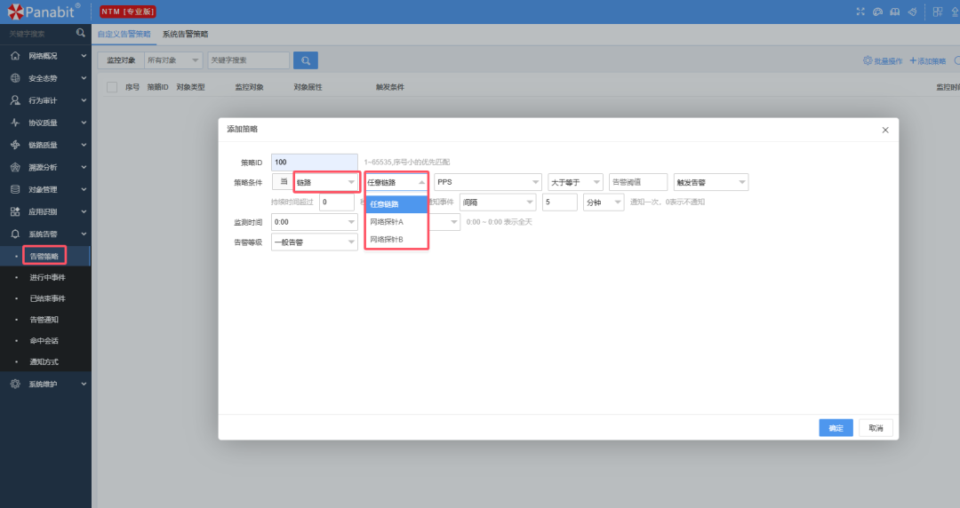This screenshot has height=508, width=960.
Task: Click the 对象类型 column header
Action: coord(190,87)
